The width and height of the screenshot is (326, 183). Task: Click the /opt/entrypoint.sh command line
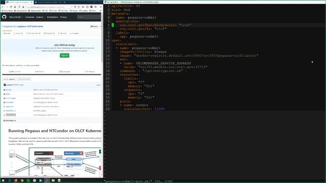153,71
